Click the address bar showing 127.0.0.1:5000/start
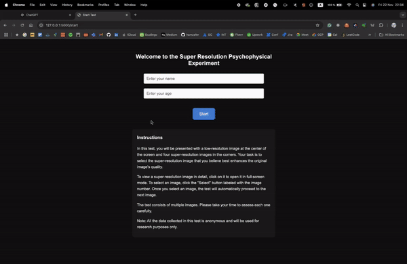 tap(179, 25)
